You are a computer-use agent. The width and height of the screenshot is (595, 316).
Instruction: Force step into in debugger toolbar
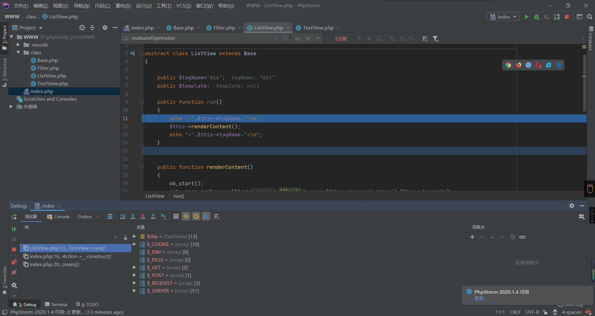pos(143,217)
